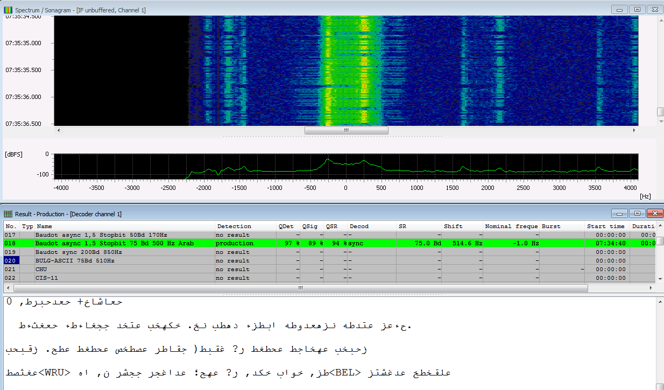This screenshot has width=664, height=390.
Task: Click left arrow of sonagram horizontal scrollbar
Action: 59,130
